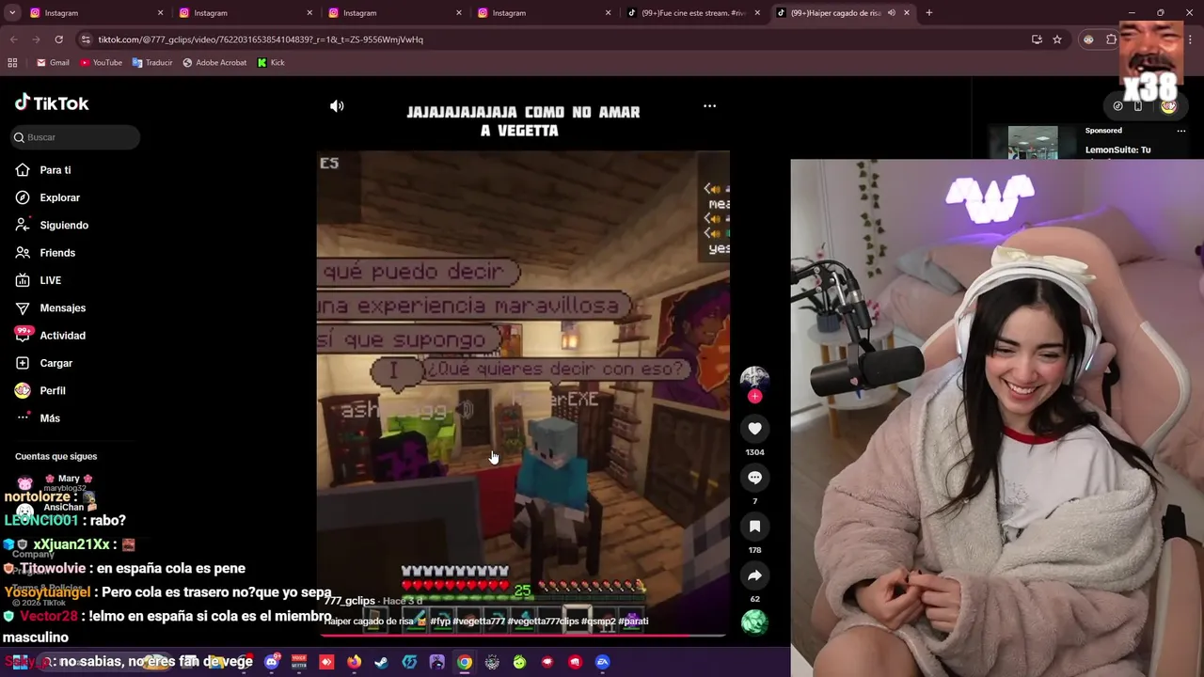This screenshot has width=1204, height=677.
Task: Expand the Más menu
Action: pos(50,418)
